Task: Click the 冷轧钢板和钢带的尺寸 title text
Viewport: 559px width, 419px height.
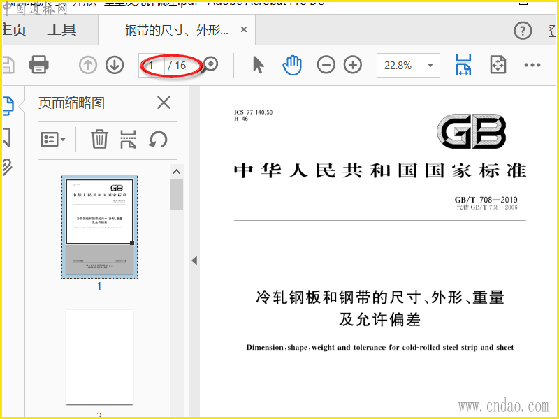Action: click(380, 297)
